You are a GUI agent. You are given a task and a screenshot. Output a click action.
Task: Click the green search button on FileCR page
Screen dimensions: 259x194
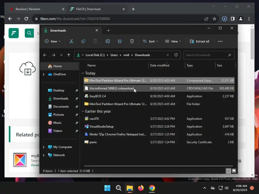[29, 33]
